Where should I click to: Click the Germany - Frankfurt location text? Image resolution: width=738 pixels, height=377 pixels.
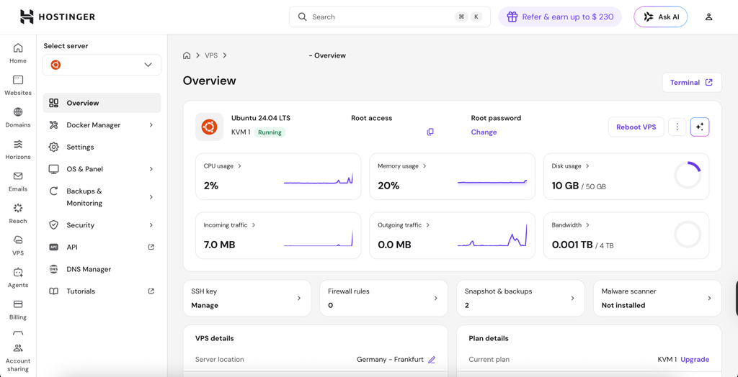tap(390, 360)
